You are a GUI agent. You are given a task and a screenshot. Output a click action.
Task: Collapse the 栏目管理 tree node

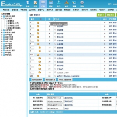pyautogui.click(x=2, y=18)
